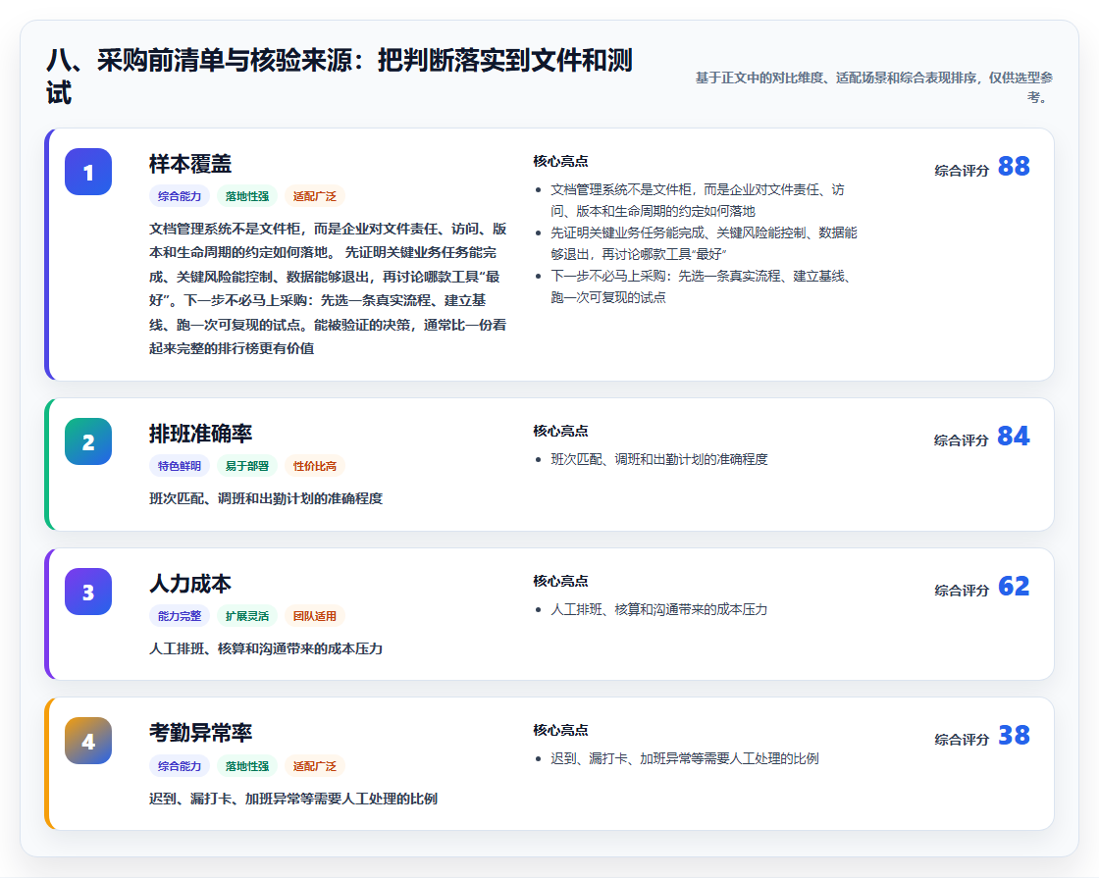The height and width of the screenshot is (878, 1099).
Task: Click 核心亮点 heading in 样本覆盖 card
Action: [x=560, y=161]
